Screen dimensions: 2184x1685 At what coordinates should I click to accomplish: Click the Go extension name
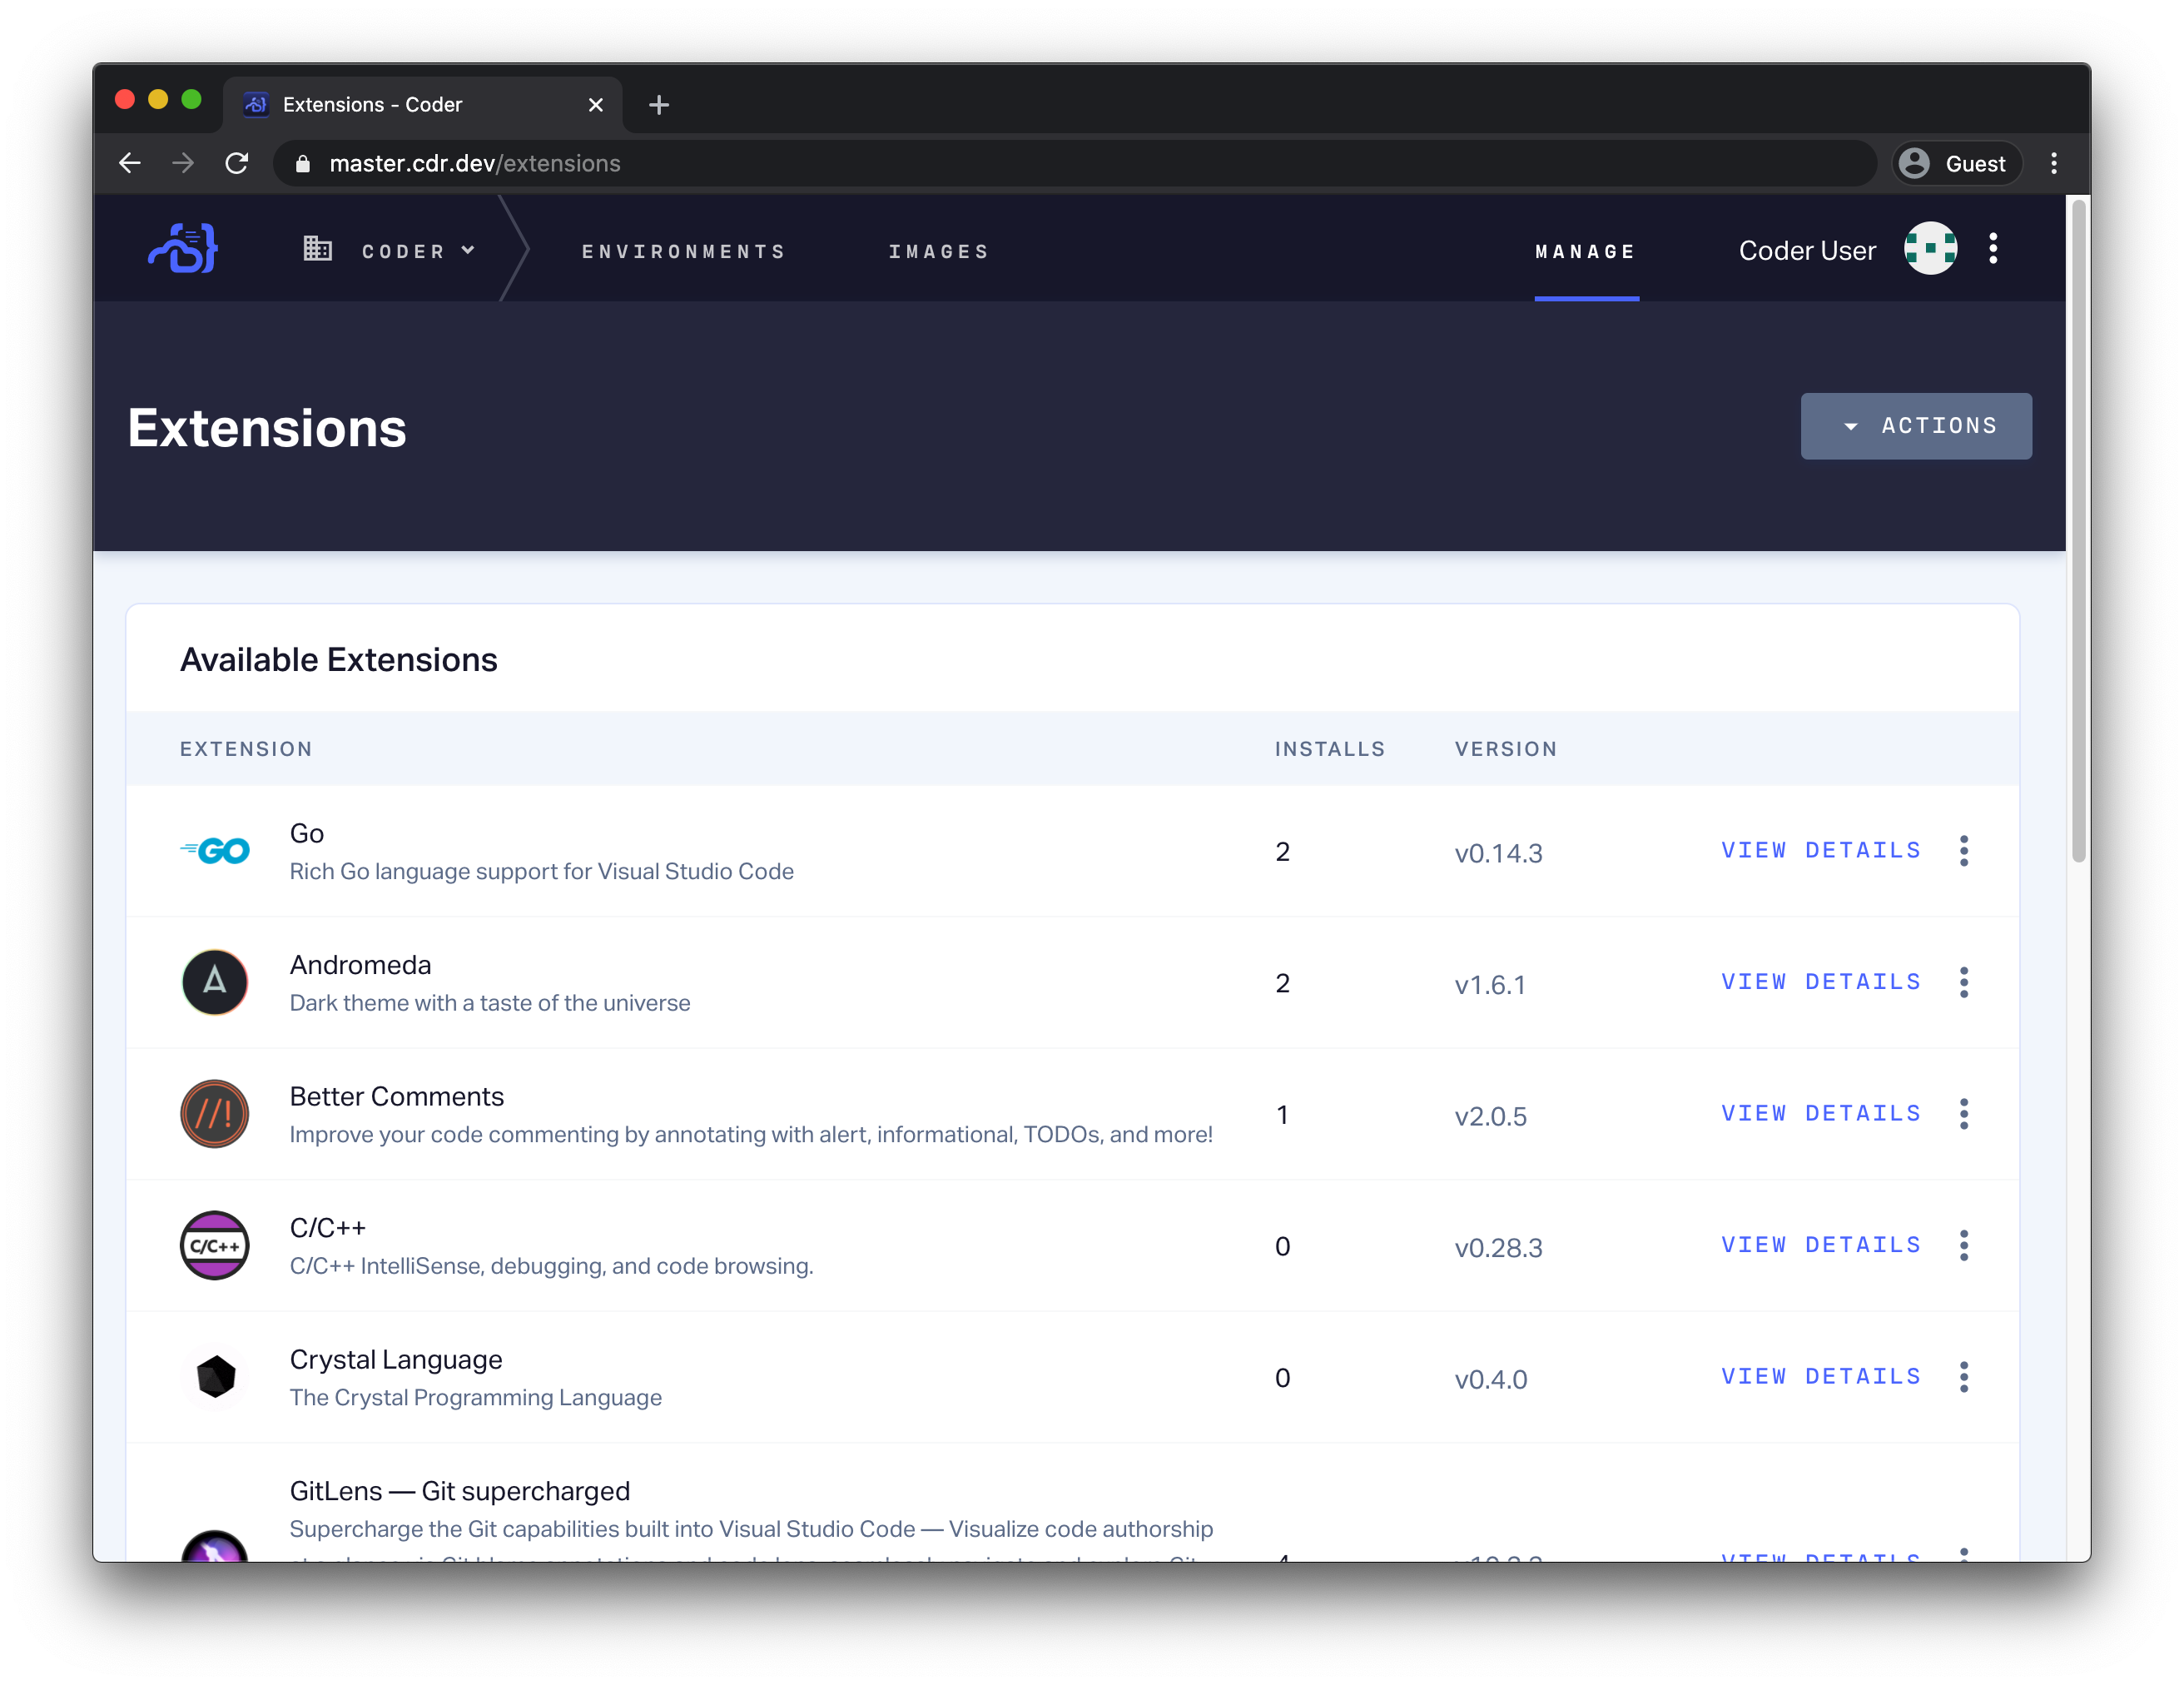pos(307,833)
